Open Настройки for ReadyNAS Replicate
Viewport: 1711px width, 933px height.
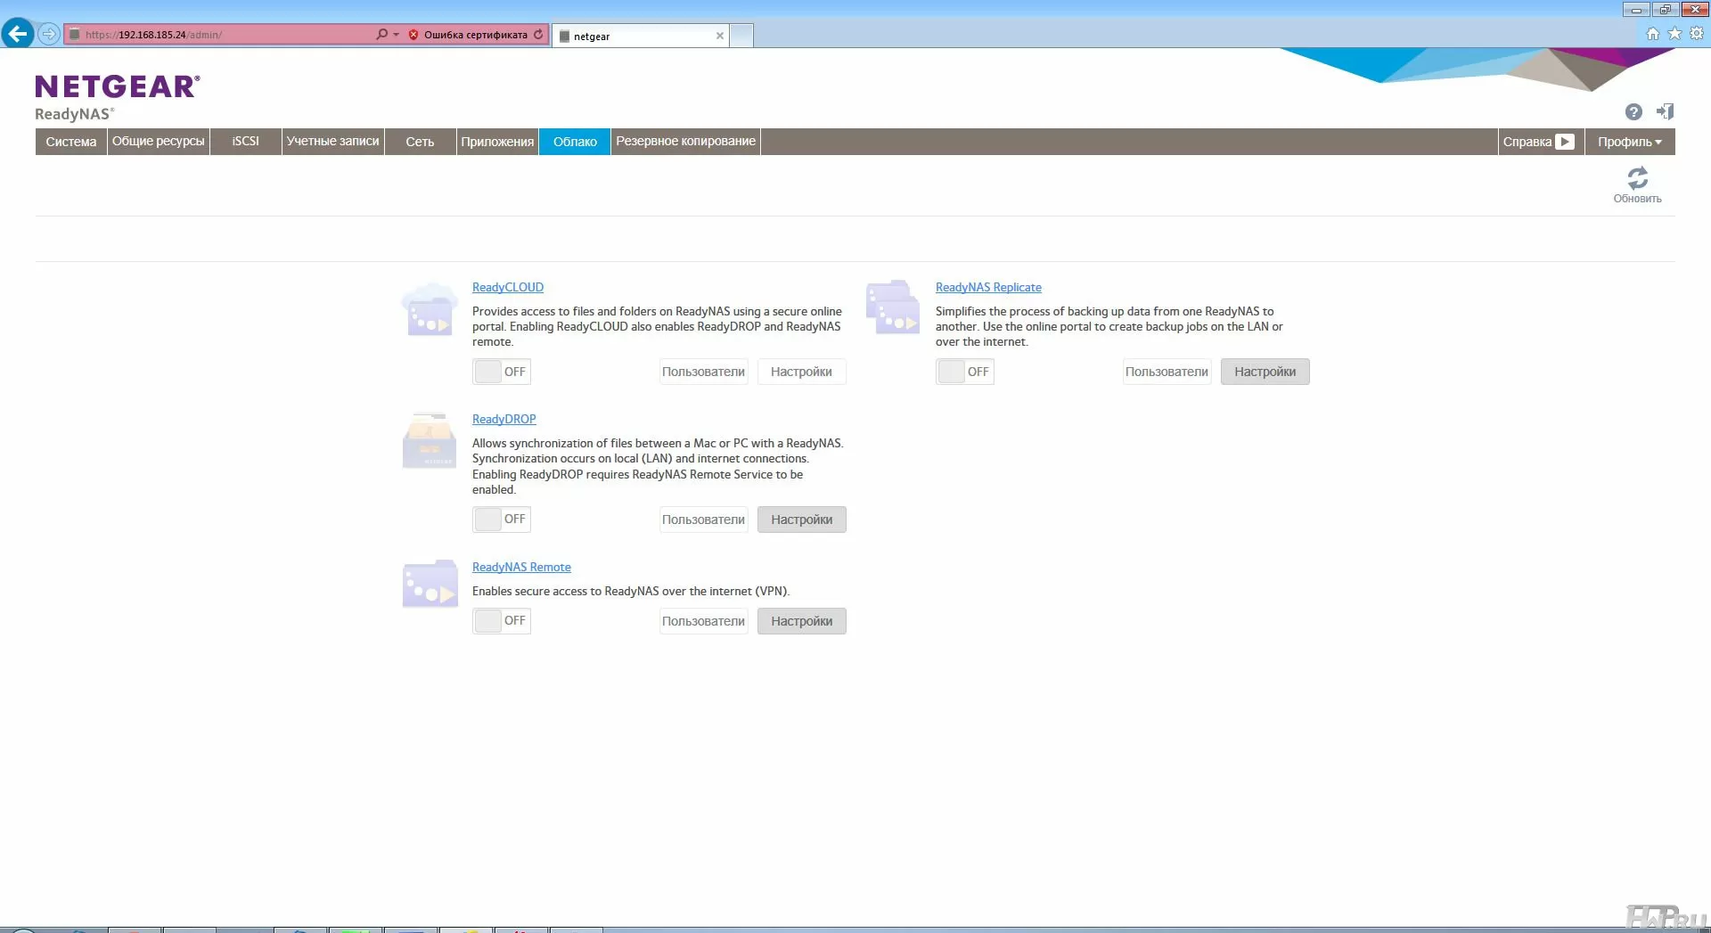[x=1265, y=372]
